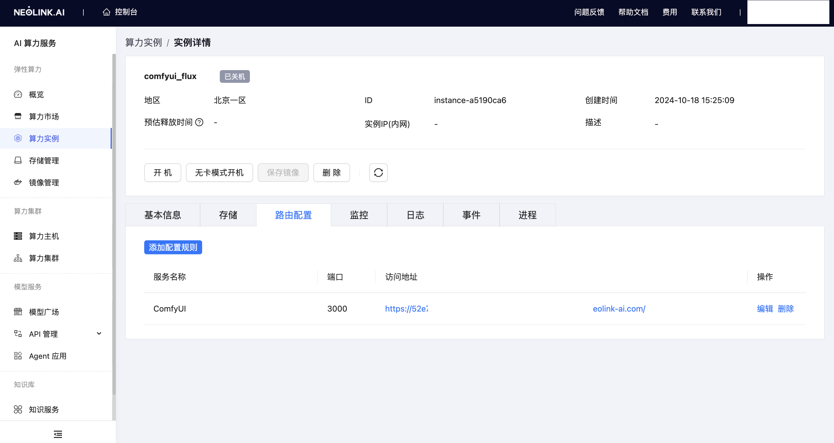This screenshot has width=834, height=443.
Task: Open 算力主机 in the sidebar
Action: (56, 236)
